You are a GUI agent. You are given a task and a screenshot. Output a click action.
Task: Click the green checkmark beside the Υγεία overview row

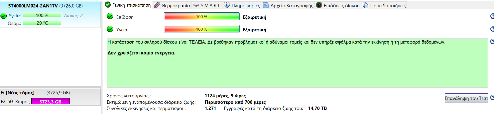click(x=110, y=29)
